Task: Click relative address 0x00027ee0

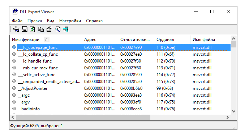Action: [x=131, y=54]
